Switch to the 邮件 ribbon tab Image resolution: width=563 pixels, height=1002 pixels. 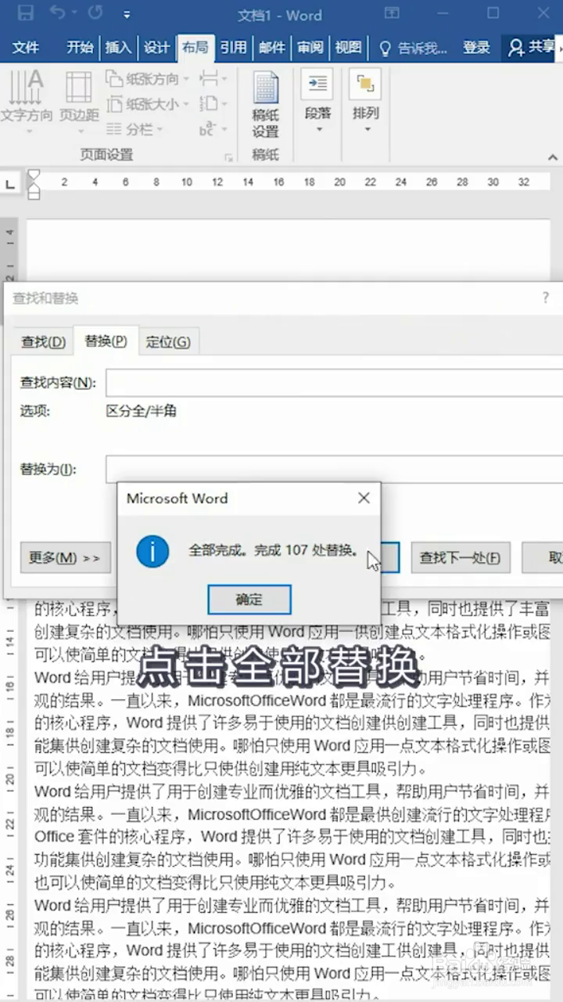coord(272,48)
